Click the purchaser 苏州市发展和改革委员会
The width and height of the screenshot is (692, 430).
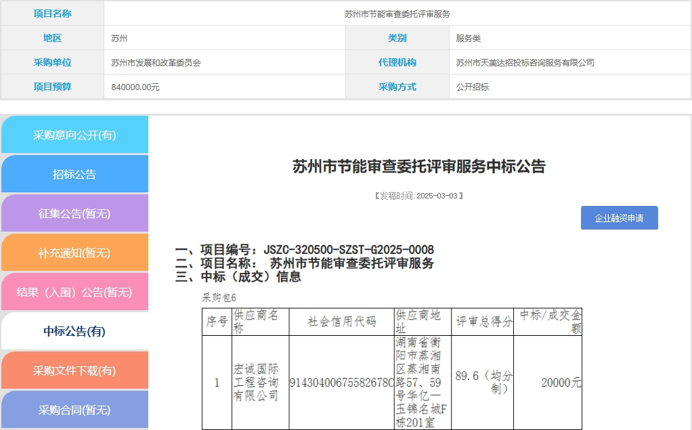(156, 63)
